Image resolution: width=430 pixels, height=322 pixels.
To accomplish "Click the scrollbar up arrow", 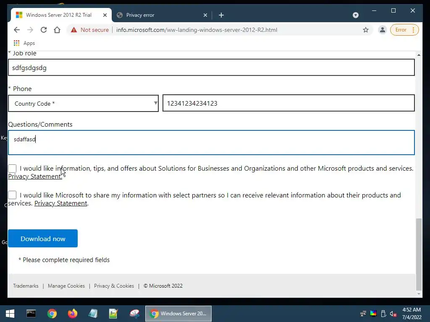I will (x=419, y=55).
